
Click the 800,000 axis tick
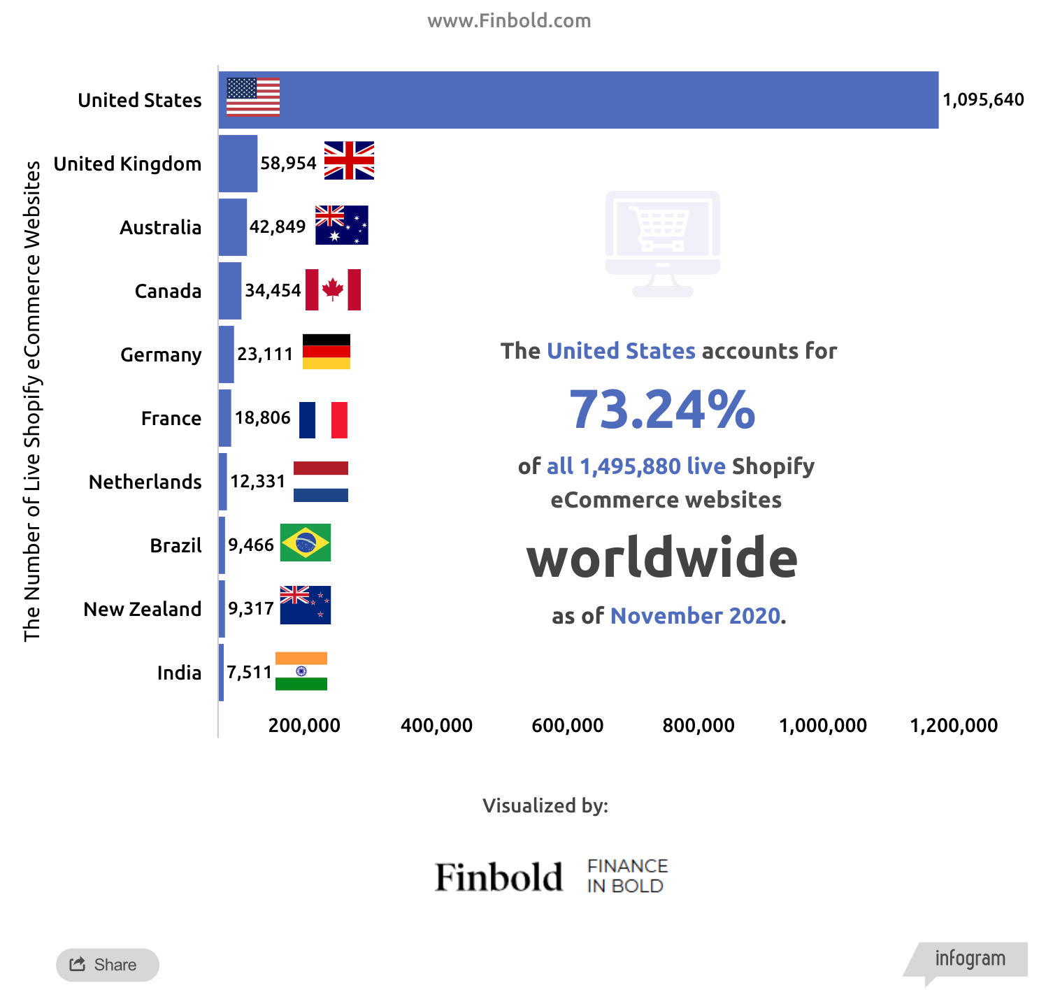point(698,726)
